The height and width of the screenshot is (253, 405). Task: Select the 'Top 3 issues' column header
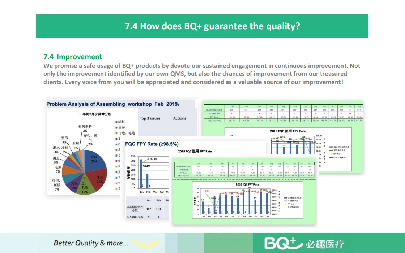(150, 118)
